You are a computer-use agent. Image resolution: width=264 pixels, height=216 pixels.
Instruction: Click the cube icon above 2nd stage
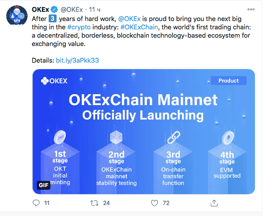tap(115, 136)
